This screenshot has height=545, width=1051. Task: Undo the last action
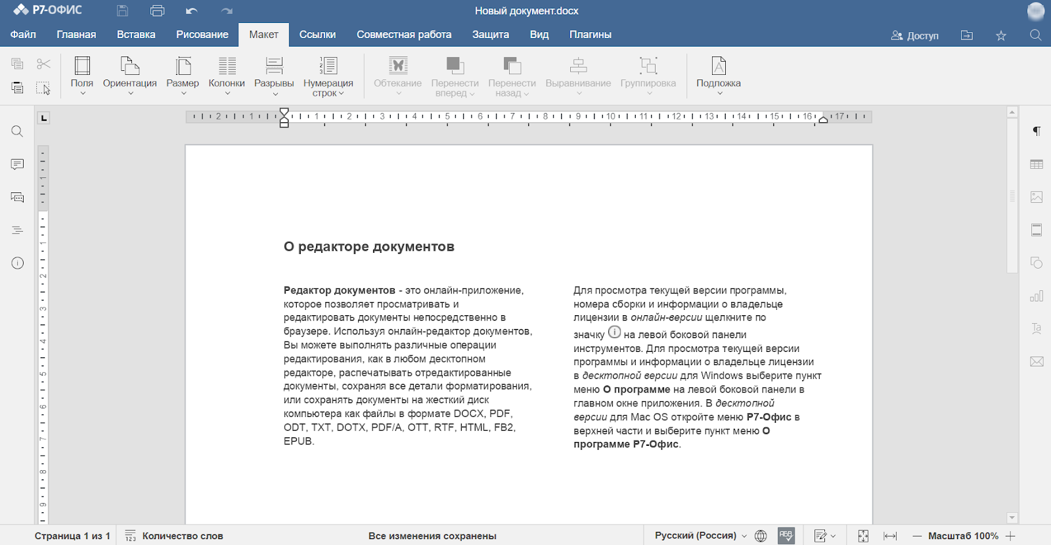pos(192,11)
